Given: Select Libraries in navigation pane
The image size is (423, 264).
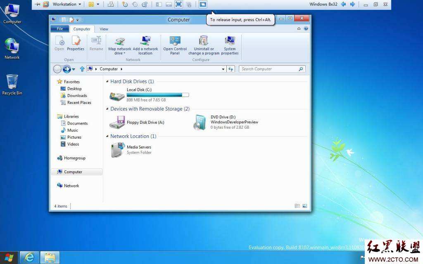Looking at the screenshot, I should coord(68,116).
